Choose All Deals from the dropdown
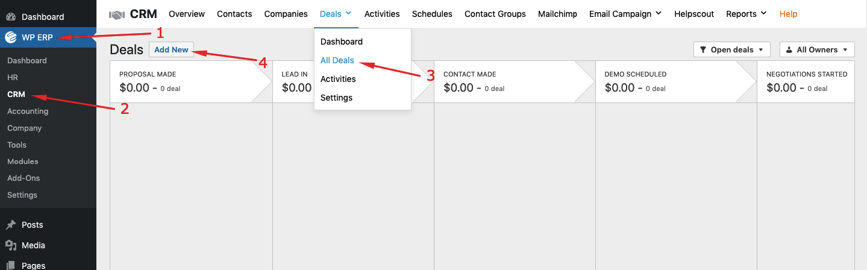This screenshot has width=867, height=270. [362, 60]
